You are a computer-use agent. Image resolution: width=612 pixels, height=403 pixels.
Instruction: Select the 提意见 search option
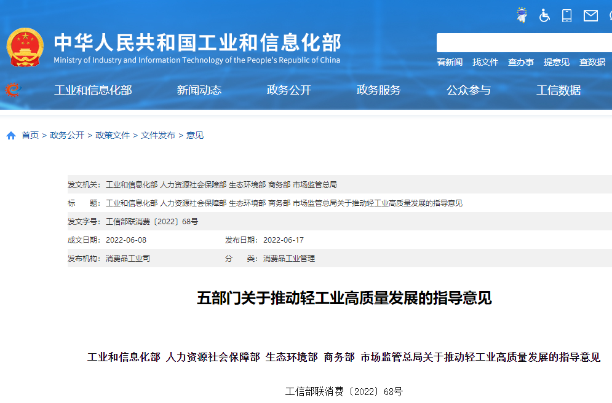click(557, 63)
